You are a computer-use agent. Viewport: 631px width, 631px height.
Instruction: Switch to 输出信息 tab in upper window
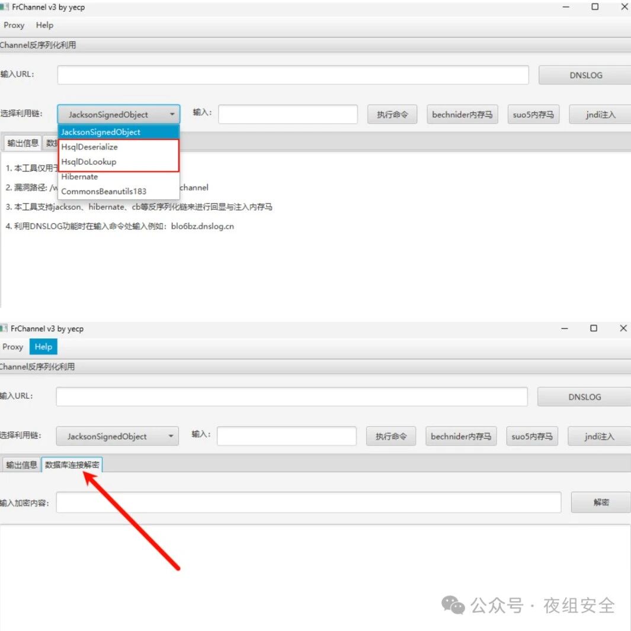[x=23, y=143]
